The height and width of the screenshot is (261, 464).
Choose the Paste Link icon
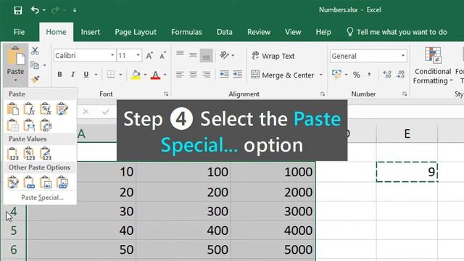[x=29, y=182]
